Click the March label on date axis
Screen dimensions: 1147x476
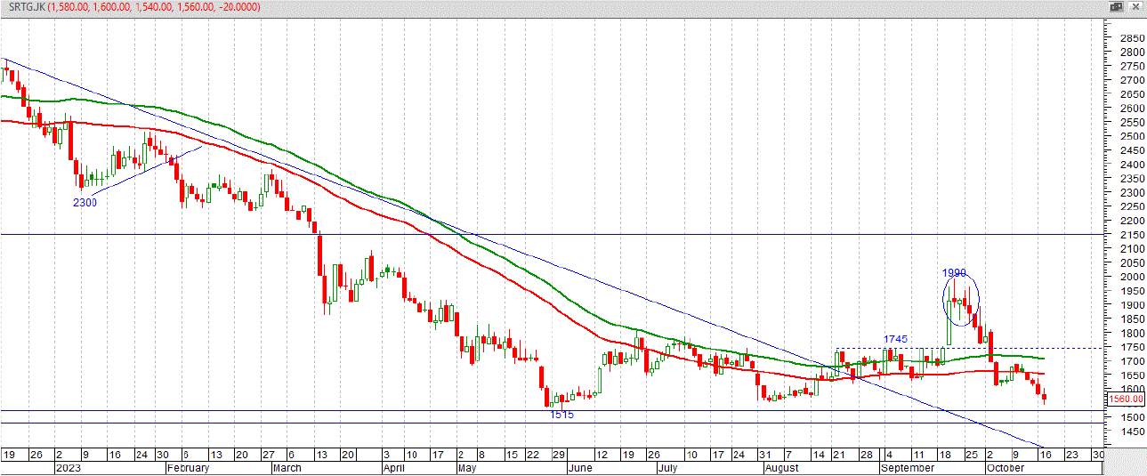coord(287,467)
